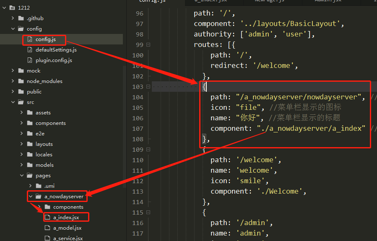Fold code block at line 109
This screenshot has width=377, height=241.
point(148,150)
